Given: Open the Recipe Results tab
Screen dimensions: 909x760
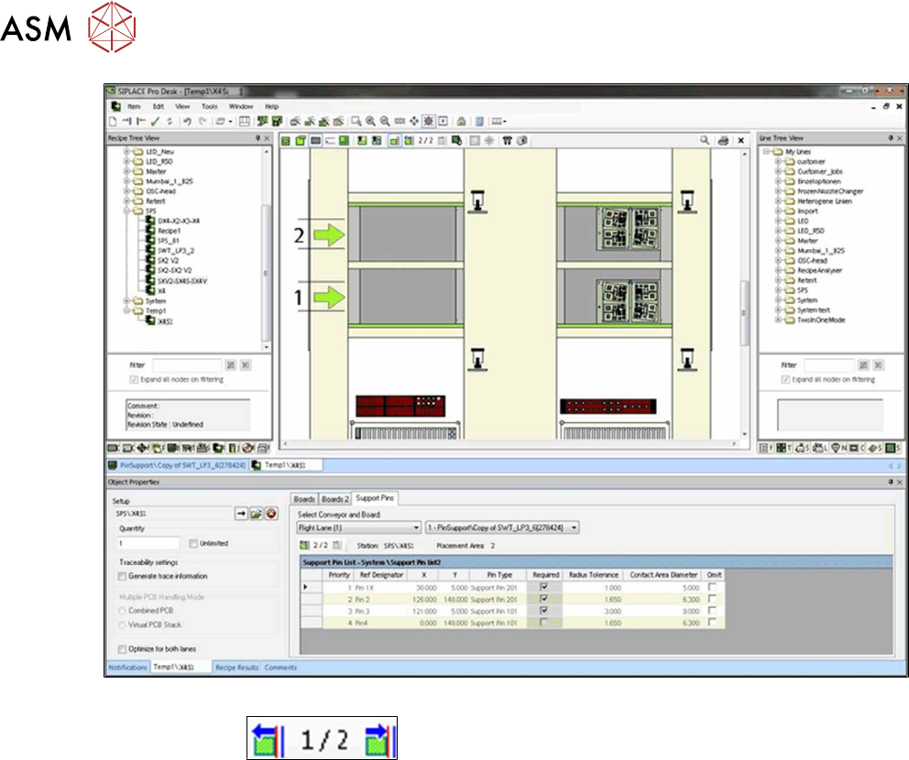Looking at the screenshot, I should (237, 668).
